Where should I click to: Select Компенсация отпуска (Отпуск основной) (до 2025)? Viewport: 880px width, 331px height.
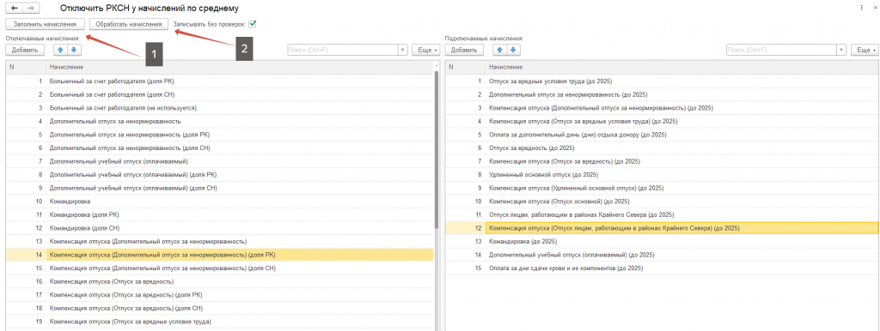(x=662, y=202)
